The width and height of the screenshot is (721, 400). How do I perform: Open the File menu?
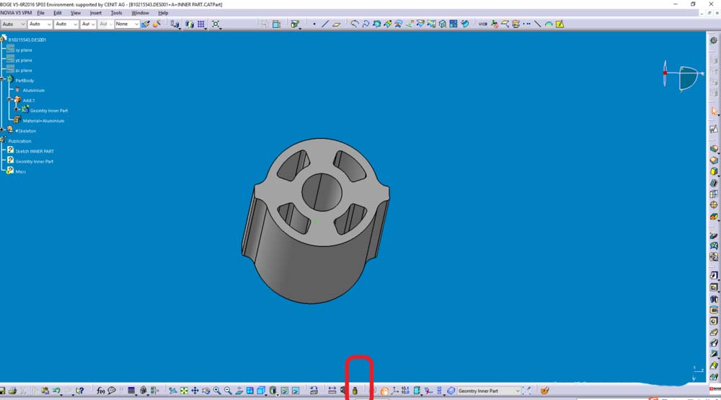tap(40, 13)
